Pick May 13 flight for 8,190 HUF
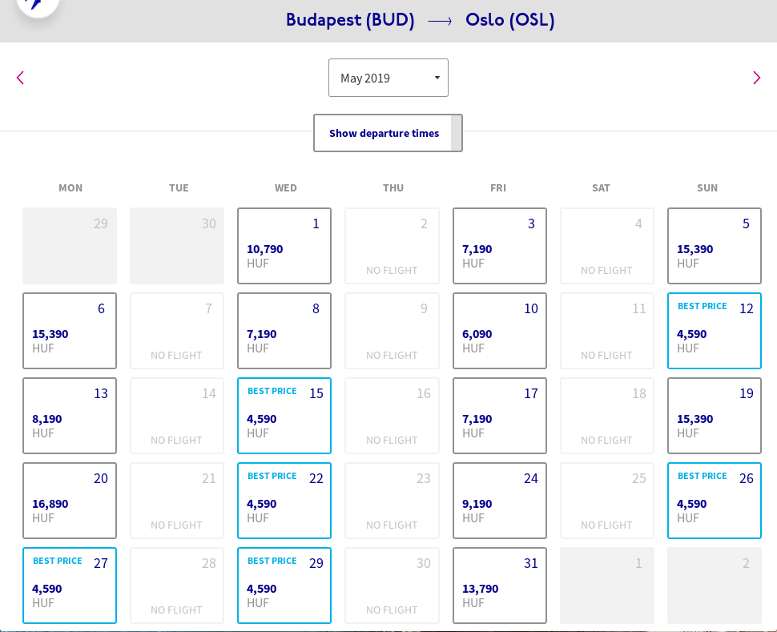This screenshot has height=632, width=777. [70, 416]
